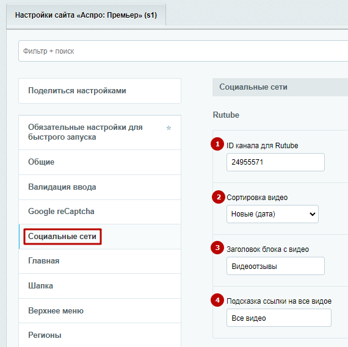Image resolution: width=348 pixels, height=347 pixels.
Task: Click Поделиться настройками button
Action: [100, 91]
